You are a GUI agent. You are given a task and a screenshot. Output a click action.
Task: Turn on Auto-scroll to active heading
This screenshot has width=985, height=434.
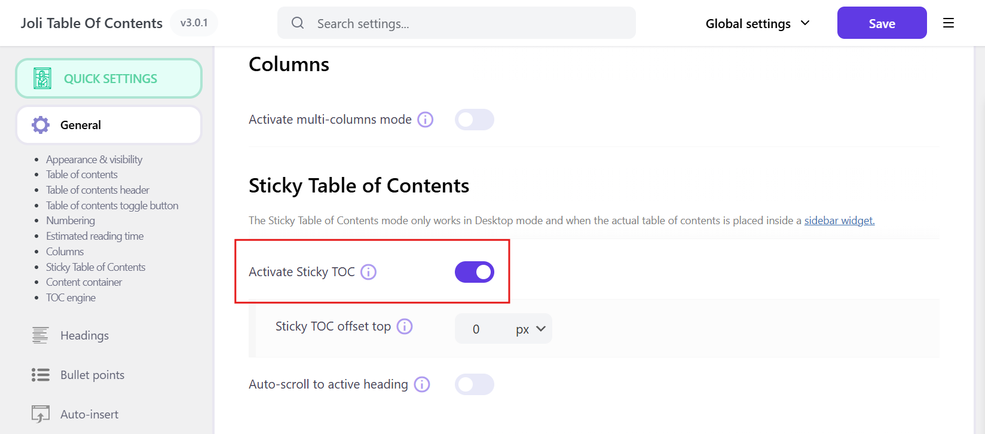coord(474,384)
